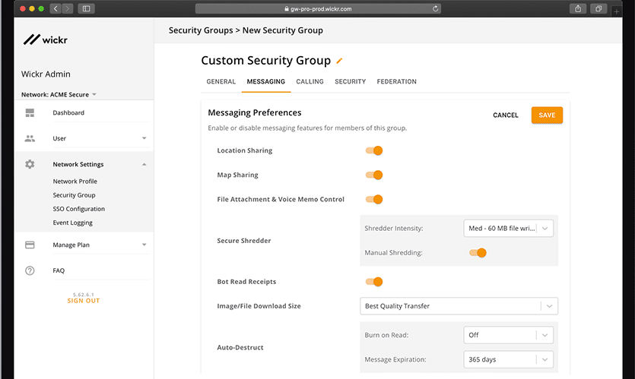
Task: Open Dashboard in the sidebar
Action: [x=68, y=113]
